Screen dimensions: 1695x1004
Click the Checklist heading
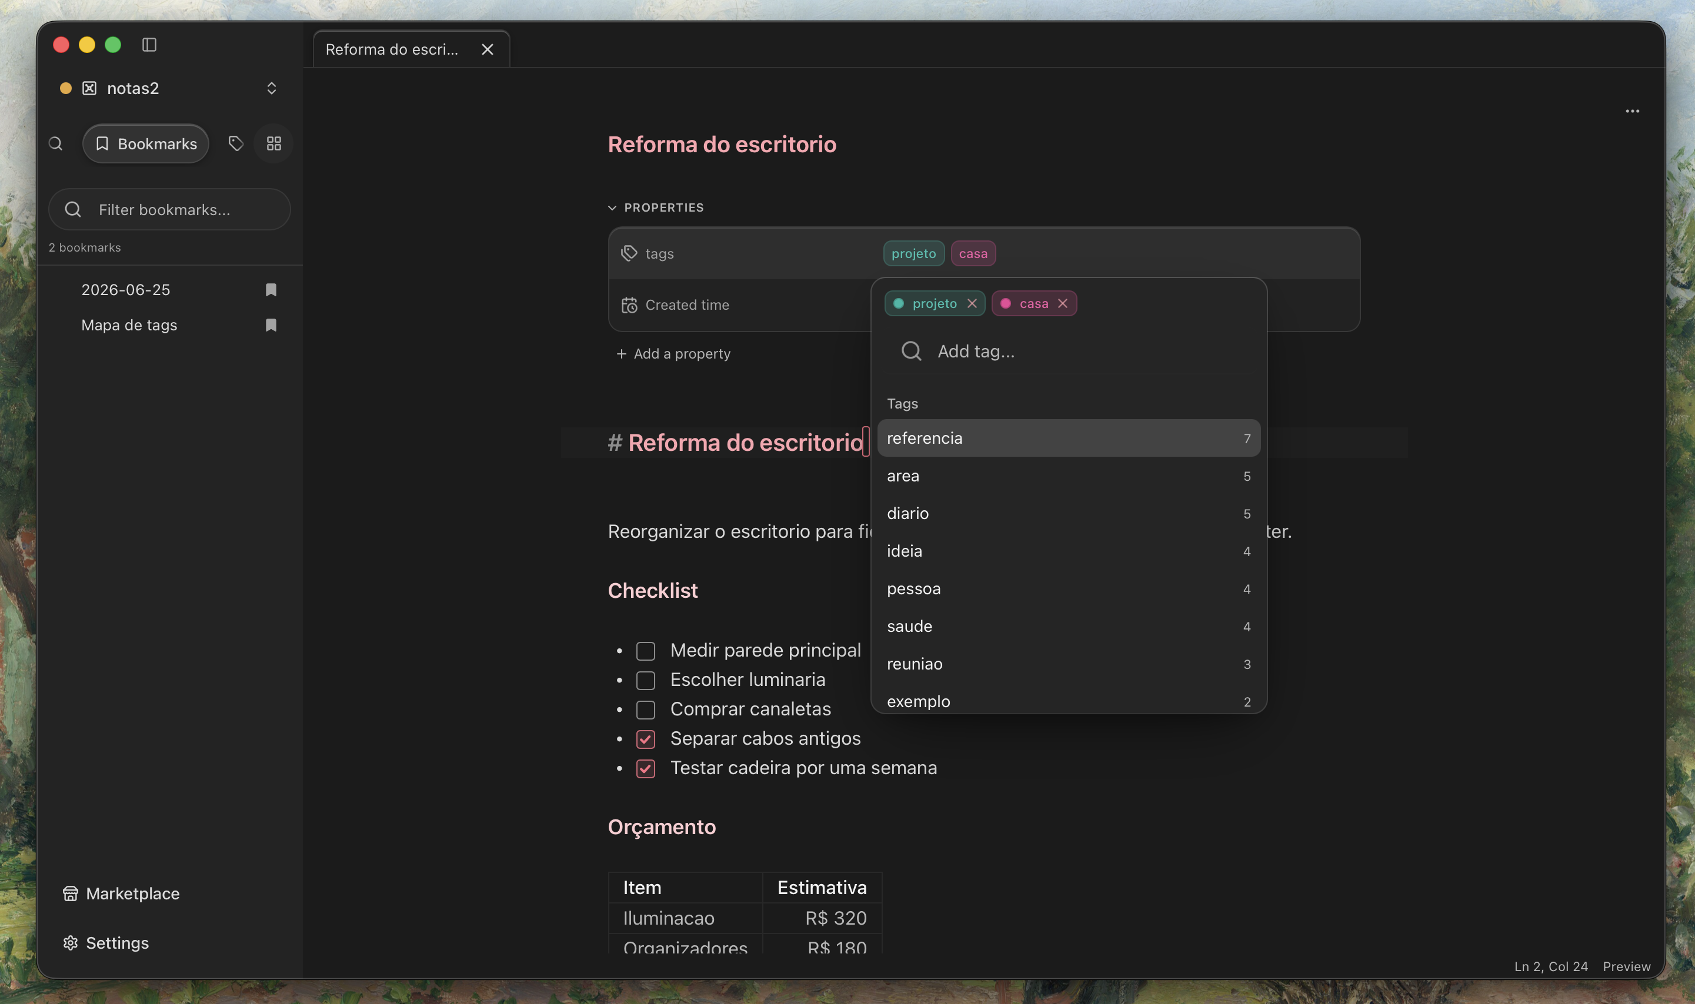pyautogui.click(x=653, y=591)
